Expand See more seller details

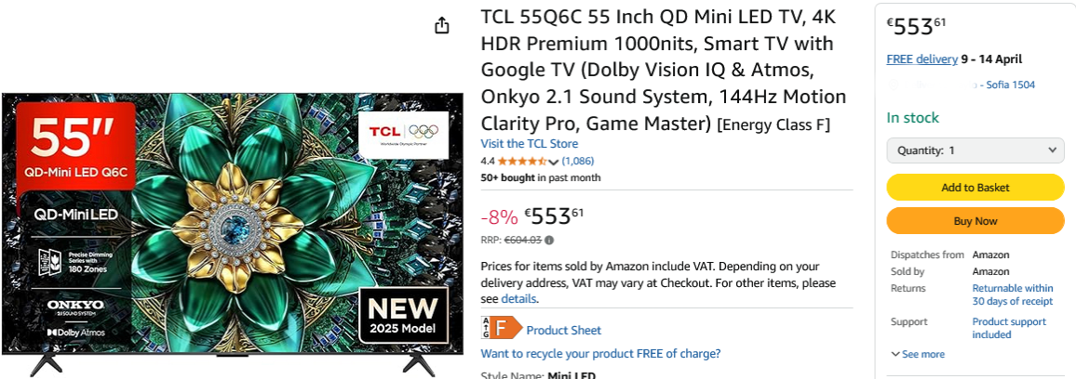918,354
